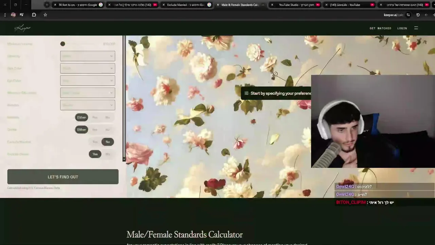Set Exclude Married to No

pos(108,142)
